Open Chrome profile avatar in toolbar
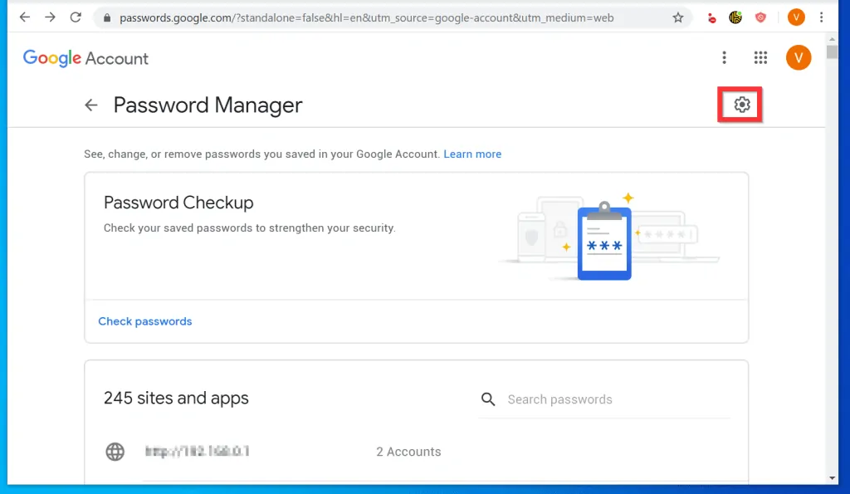The height and width of the screenshot is (494, 850). [796, 17]
